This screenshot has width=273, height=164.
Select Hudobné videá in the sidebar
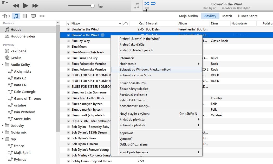(28, 36)
